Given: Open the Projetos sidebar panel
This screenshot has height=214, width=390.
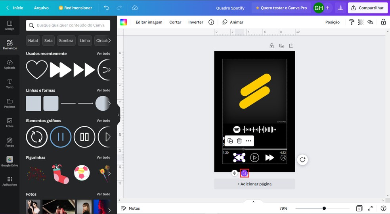Looking at the screenshot, I should coord(10,103).
